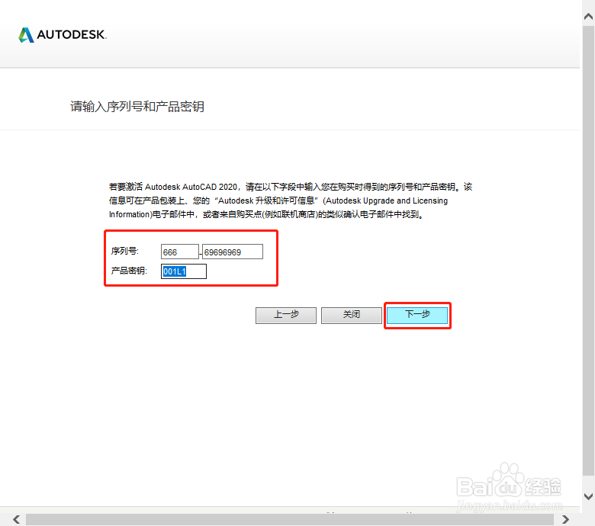Click the instruction paragraph mentioning Autodesk AutoCAD 2020

coord(291,200)
